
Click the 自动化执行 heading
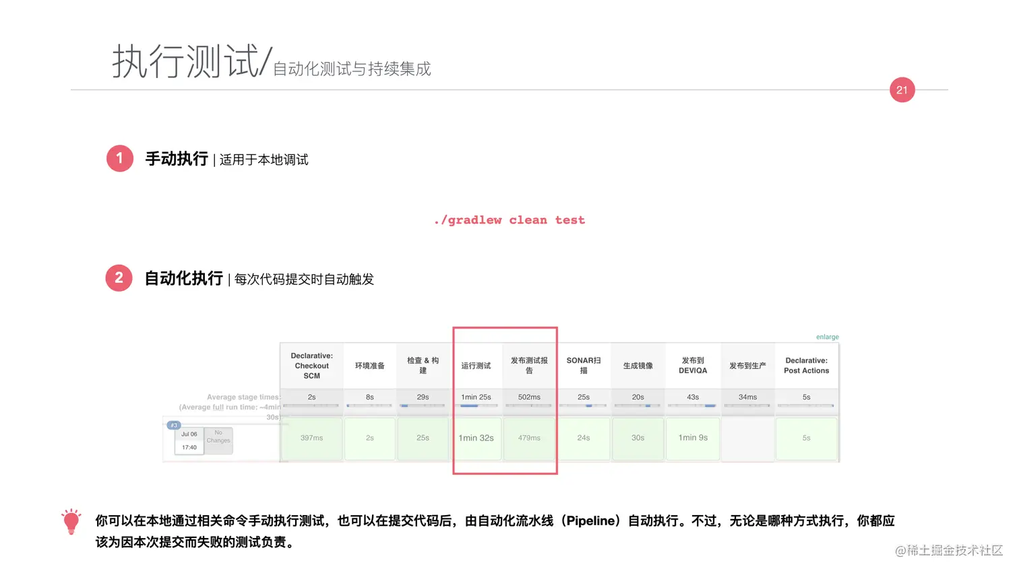click(x=184, y=278)
